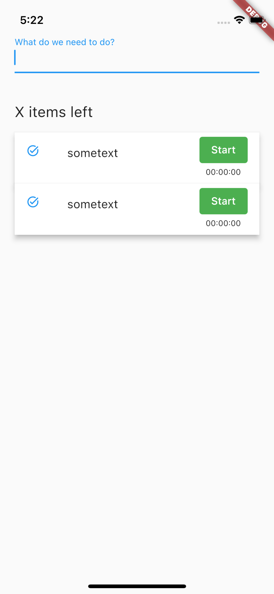Viewport: 274px width, 594px height.
Task: Click the blinking blue text cursor
Action: pyautogui.click(x=15, y=57)
